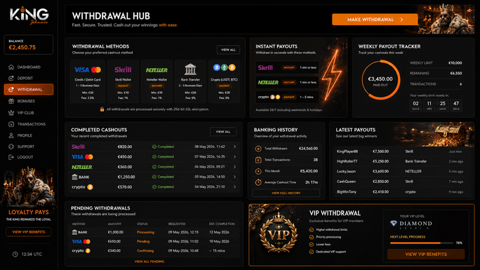The height and width of the screenshot is (270, 480).
Task: Click View All in Withdrawal Methods
Action: [228, 50]
